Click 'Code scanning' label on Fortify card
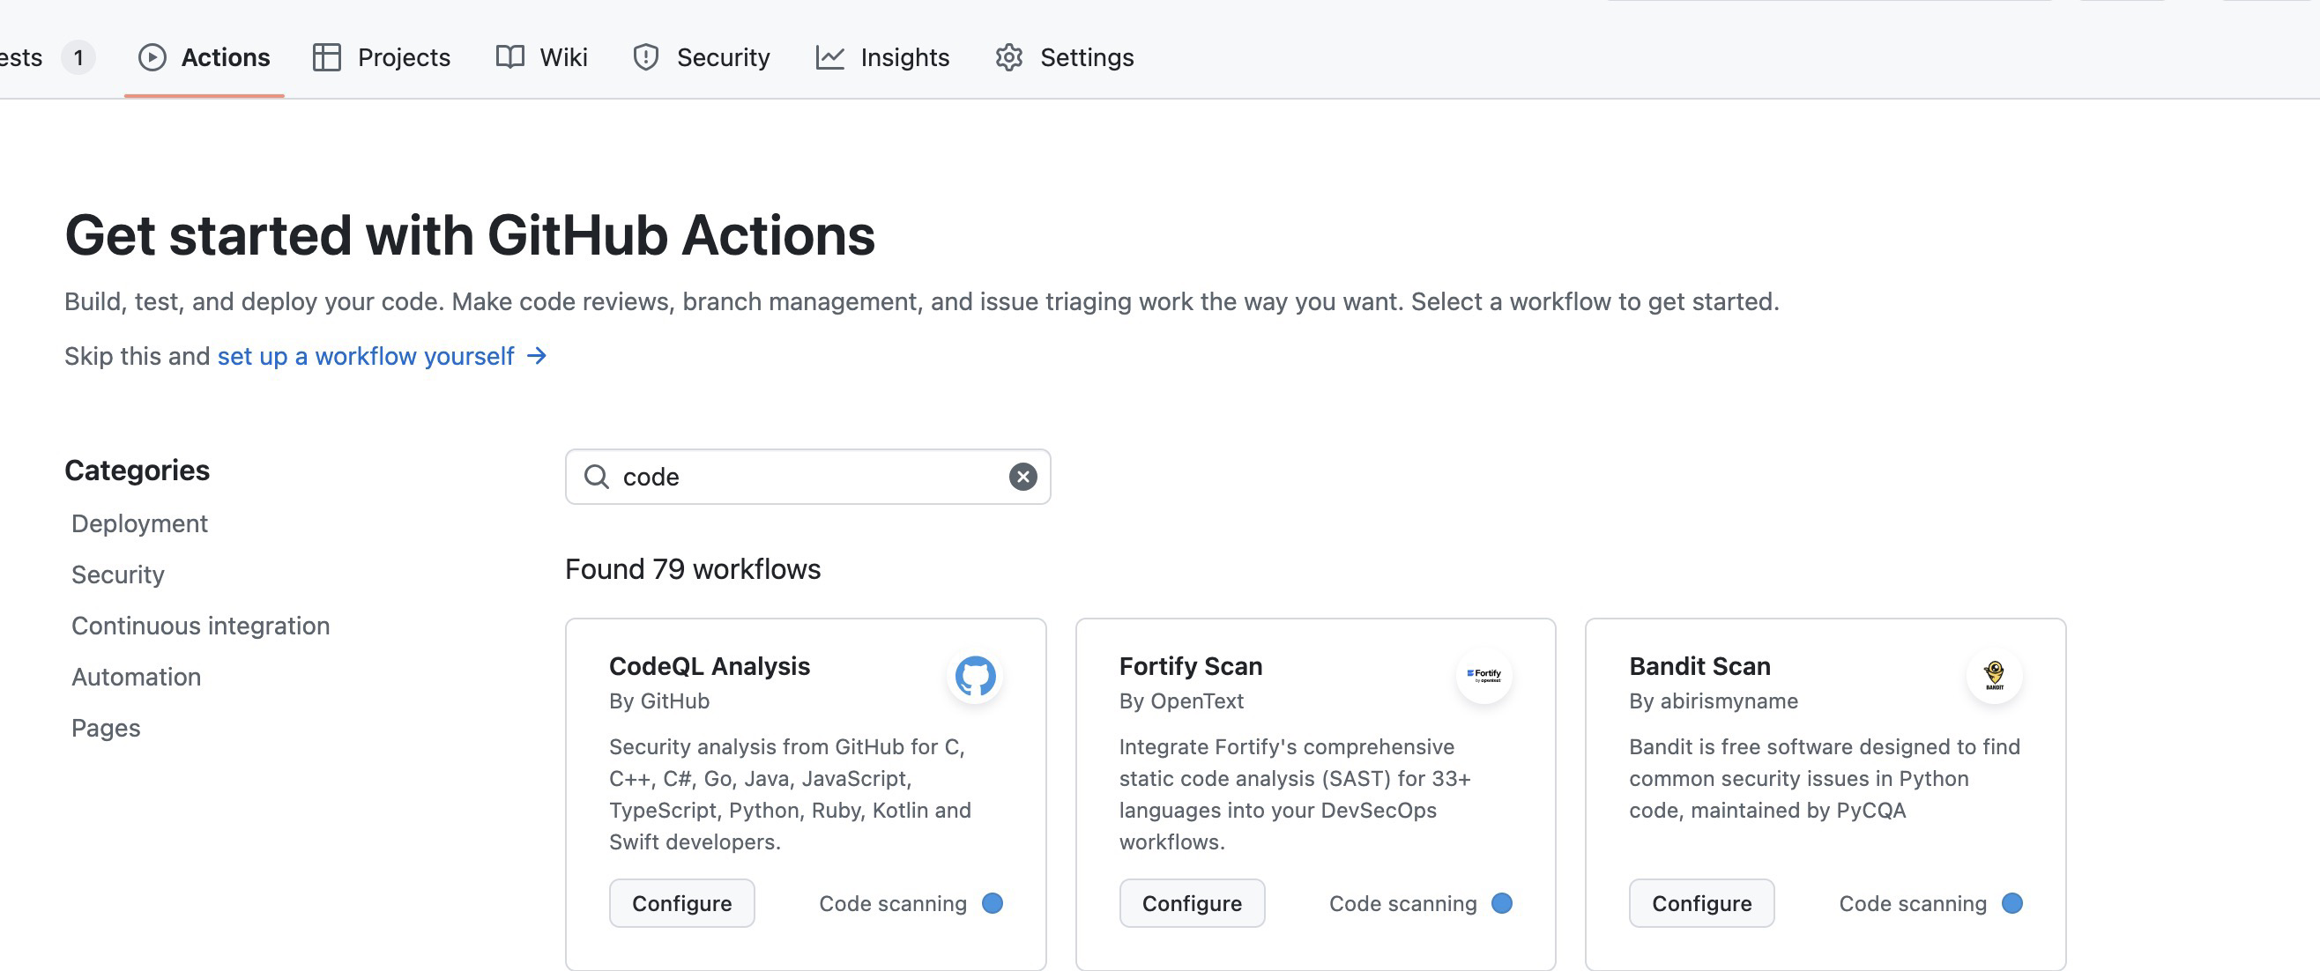 (1402, 902)
